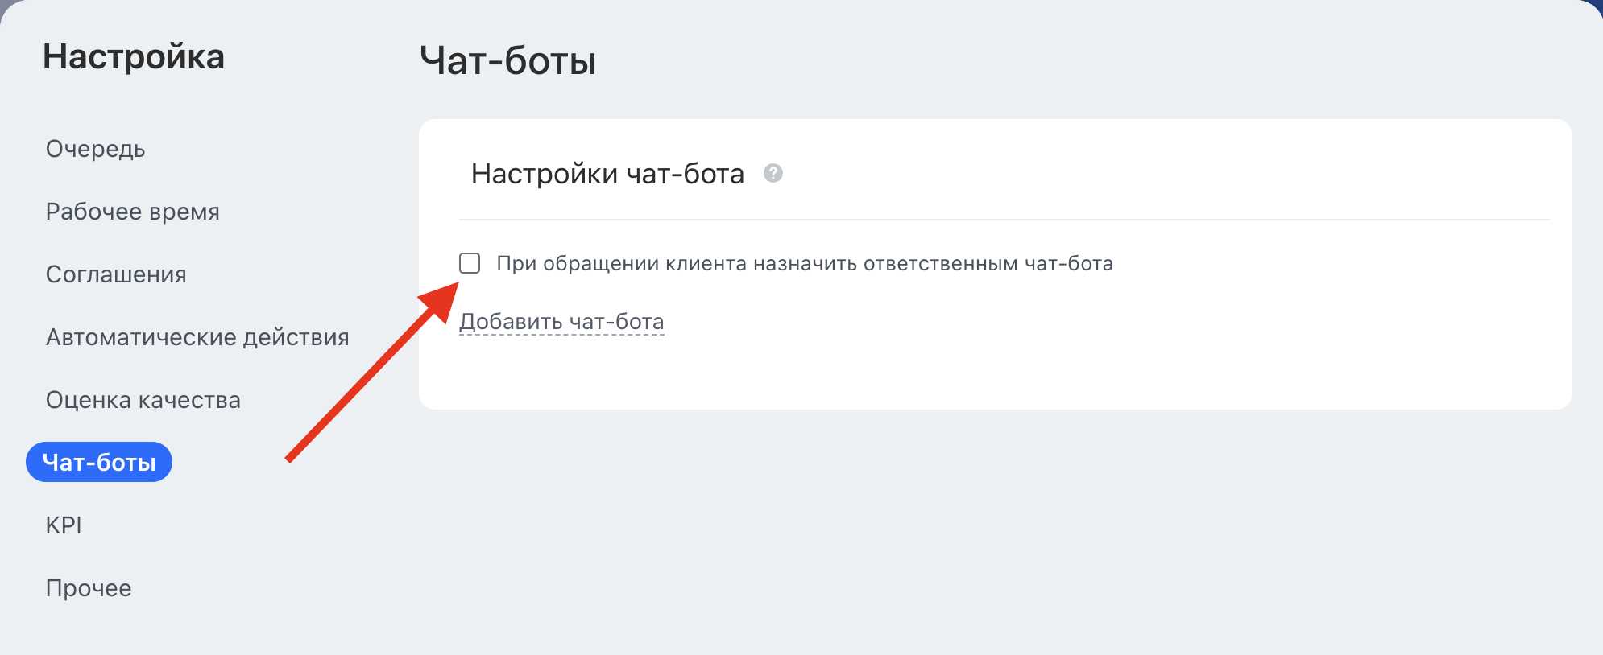This screenshot has height=655, width=1603.
Task: Click the divider line under section title
Action: tap(1004, 220)
